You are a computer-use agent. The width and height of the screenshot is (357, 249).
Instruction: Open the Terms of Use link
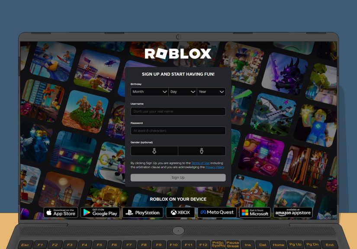tap(200, 163)
